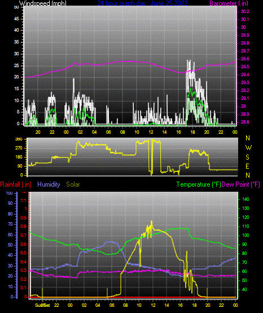Select '35' on the windspeed axis
The height and width of the screenshot is (313, 263).
pos(16,42)
